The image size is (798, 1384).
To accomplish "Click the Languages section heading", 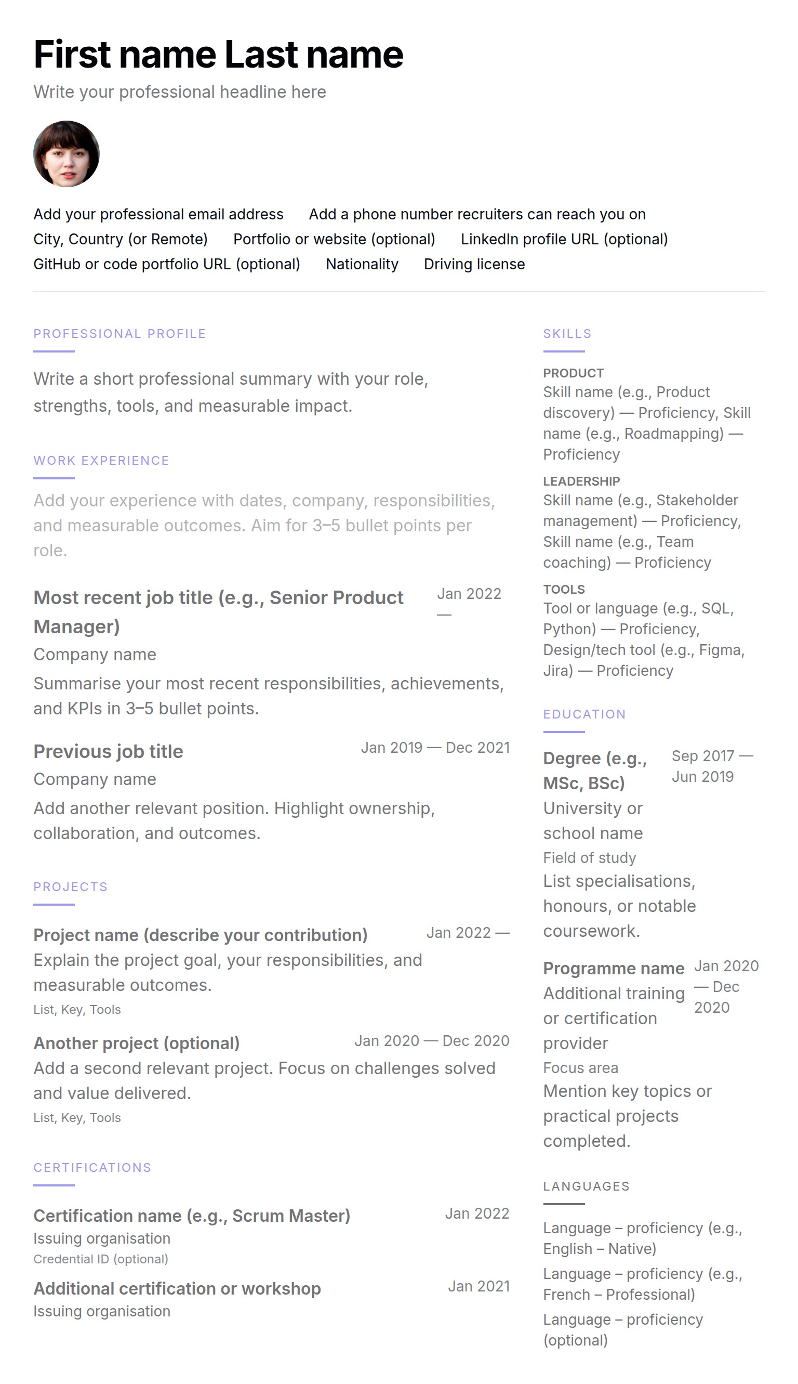I will [586, 1186].
